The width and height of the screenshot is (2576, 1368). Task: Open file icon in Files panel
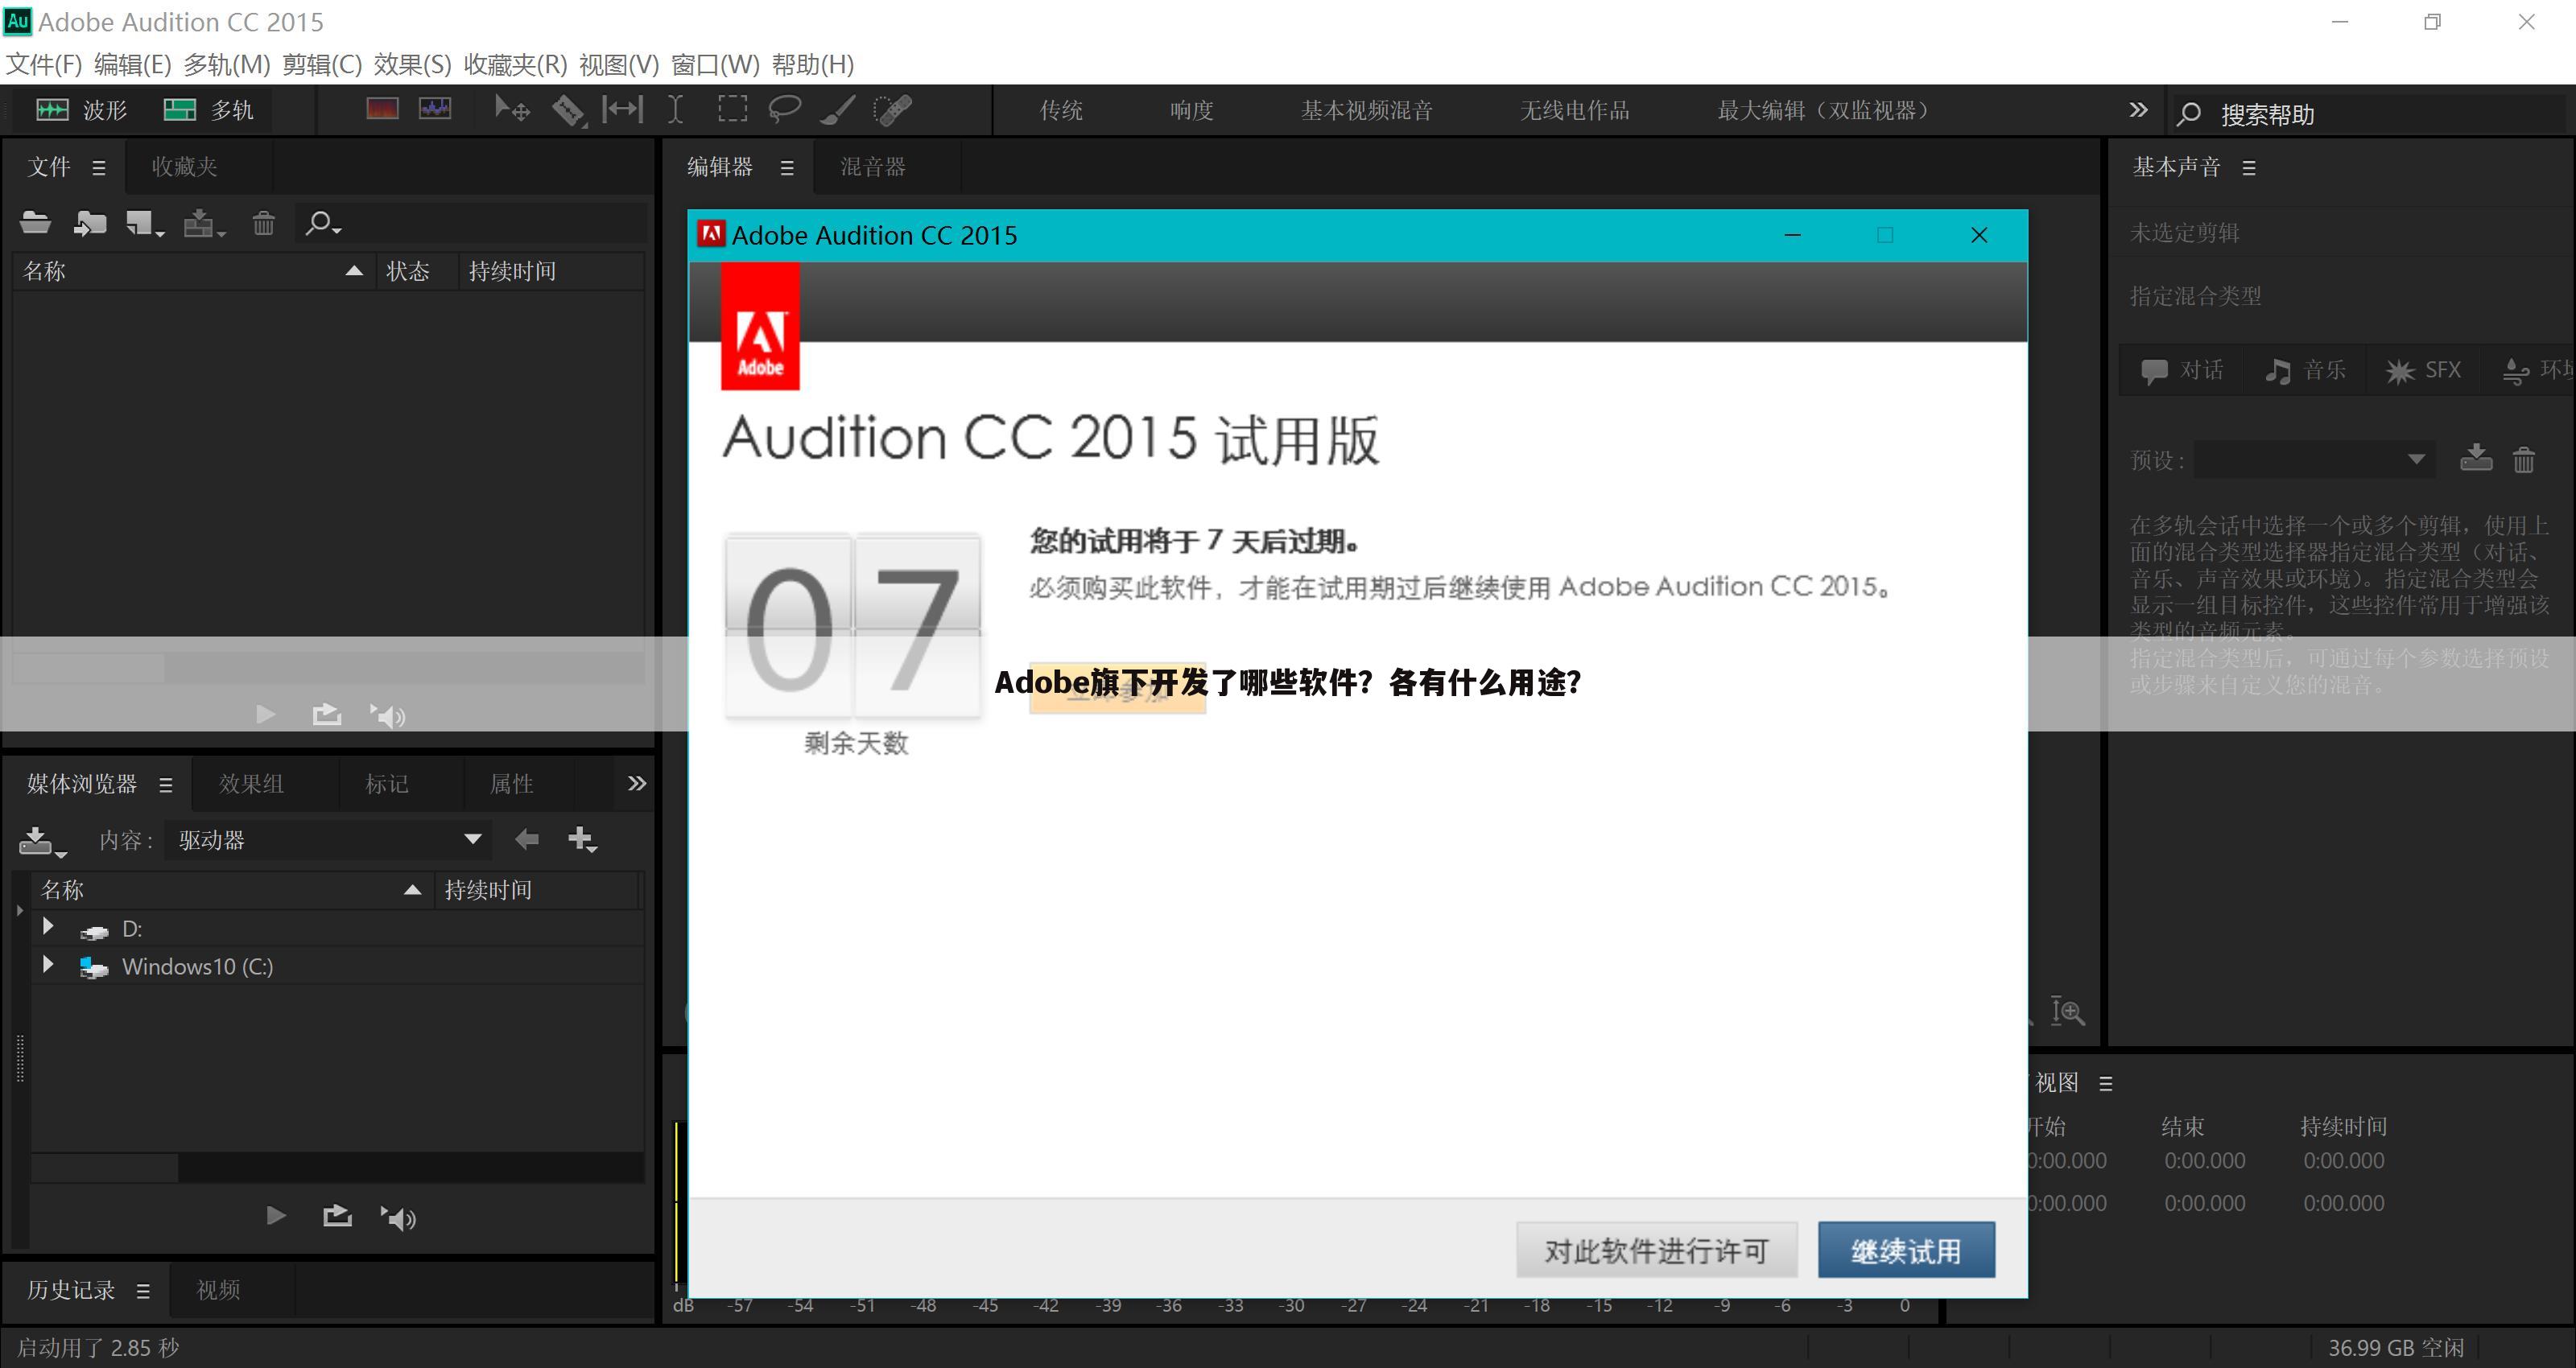(36, 223)
